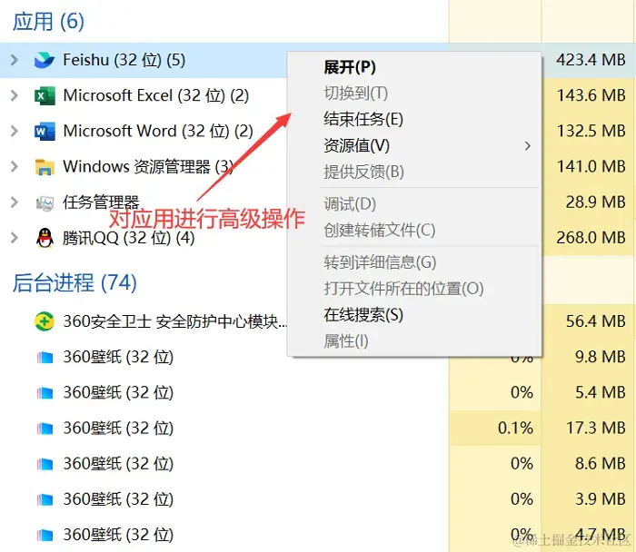Click 360壁纸 icon in 5.4 MB row
Screen dimensions: 636x552
click(45, 393)
